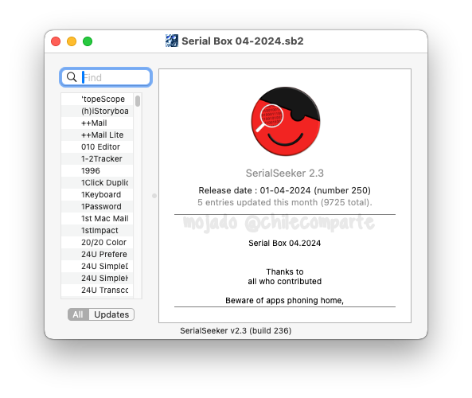This screenshot has height=398, width=472.
Task: Select the 20/20 Color entry
Action: coord(97,242)
